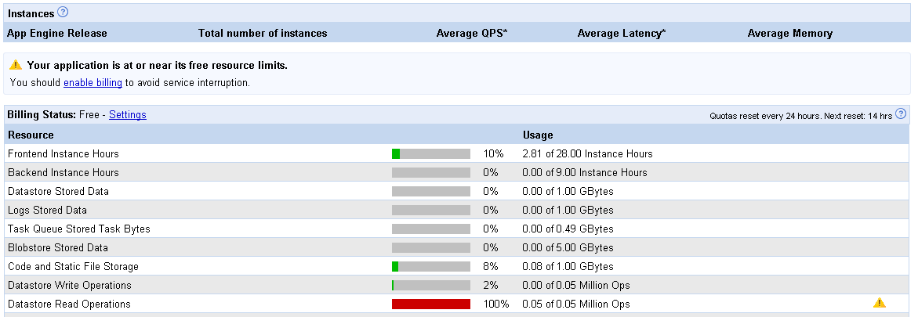Open the Instances help question-mark icon
Image resolution: width=918 pixels, height=317 pixels.
(63, 13)
